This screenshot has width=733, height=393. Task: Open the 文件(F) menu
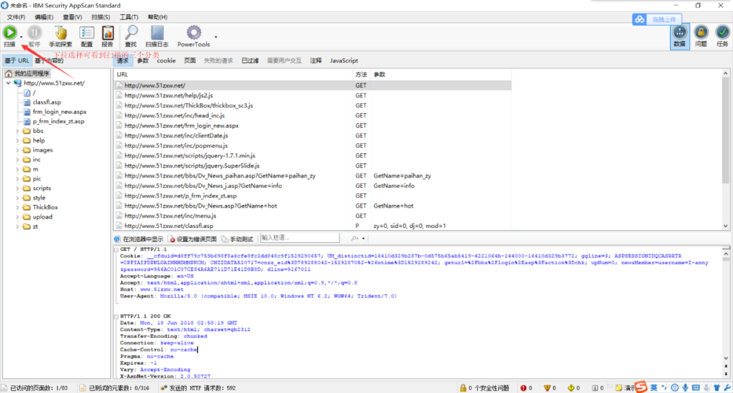(x=16, y=17)
